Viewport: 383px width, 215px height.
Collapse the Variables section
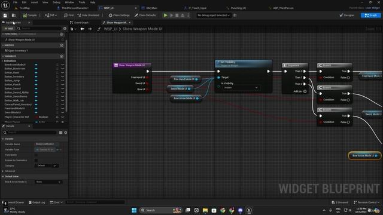click(2, 56)
